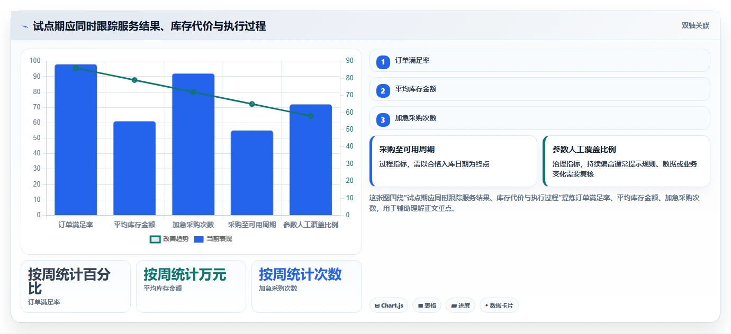Screen dimensions: 731x334
Task: Click x-axis label 参数人工覆盖比例
Action: pos(311,225)
